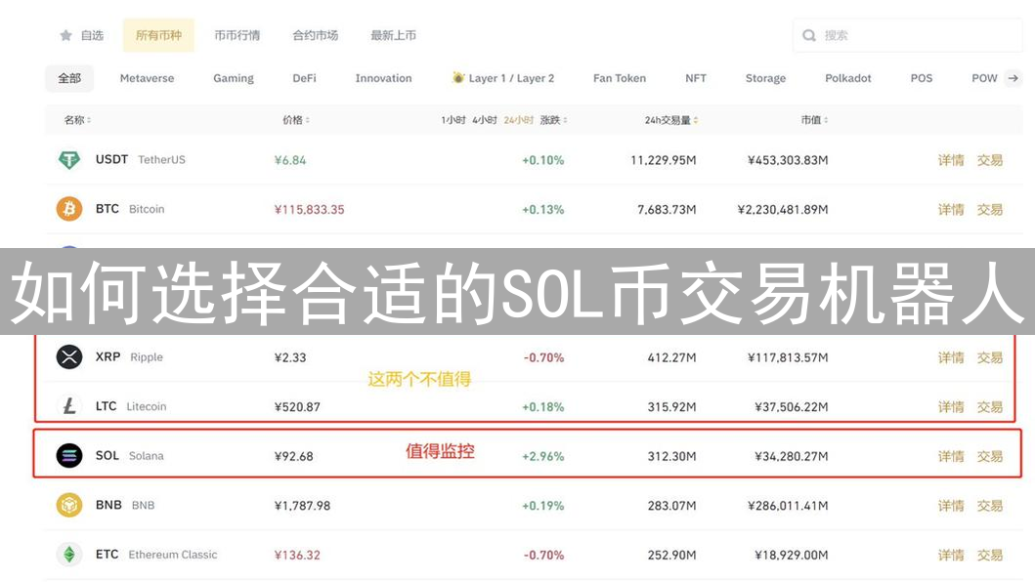Click BTC price ¥115,833.35

[x=310, y=210]
